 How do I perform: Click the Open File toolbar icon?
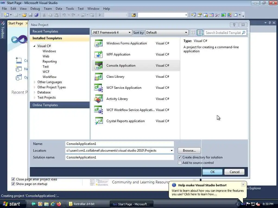pyautogui.click(x=24, y=15)
